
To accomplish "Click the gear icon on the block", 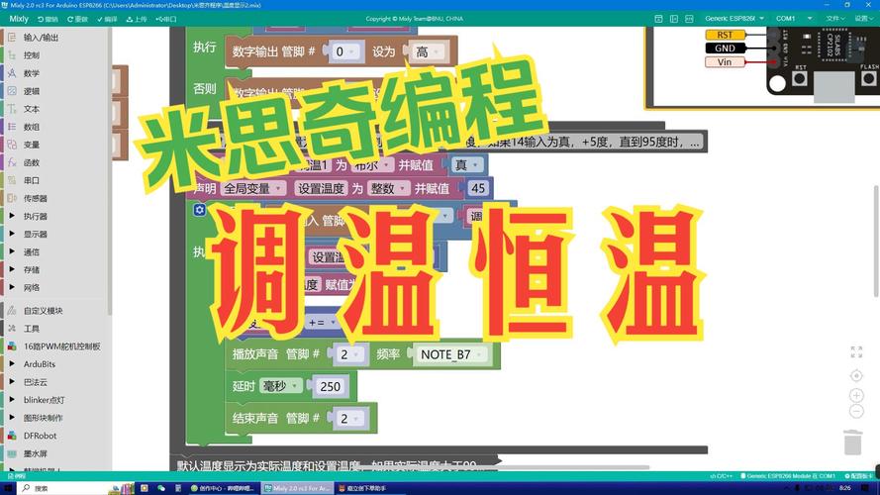I will pyautogui.click(x=200, y=212).
